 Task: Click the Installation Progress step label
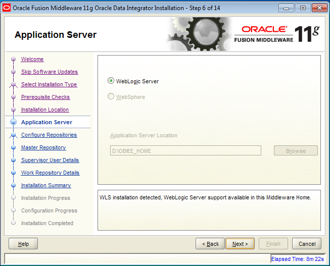45,198
